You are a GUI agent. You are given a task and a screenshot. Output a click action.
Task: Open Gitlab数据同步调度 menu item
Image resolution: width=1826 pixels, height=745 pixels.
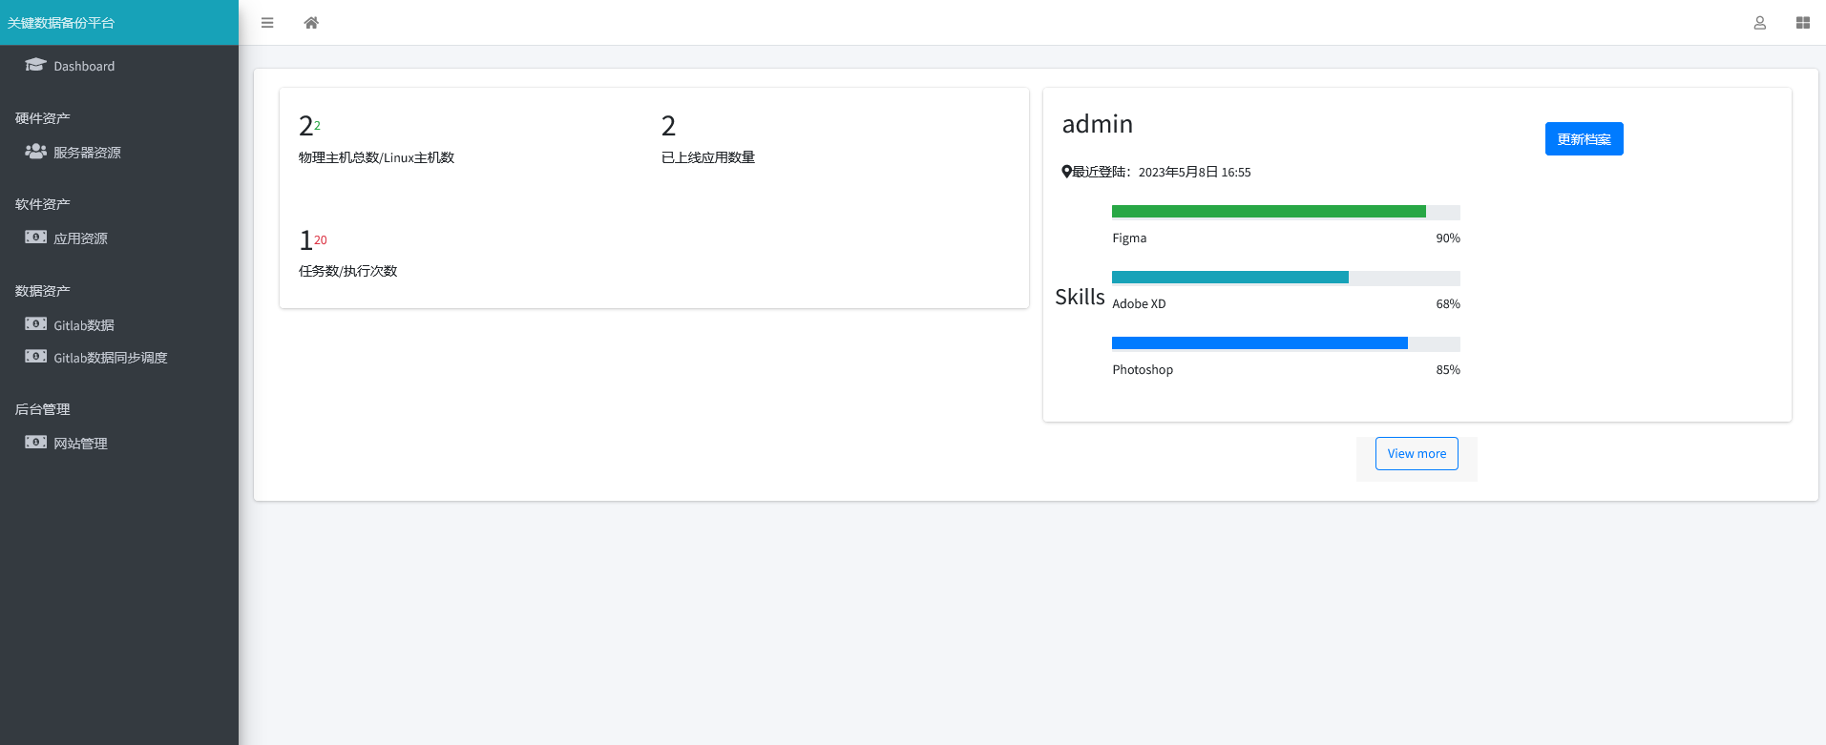coord(119,358)
